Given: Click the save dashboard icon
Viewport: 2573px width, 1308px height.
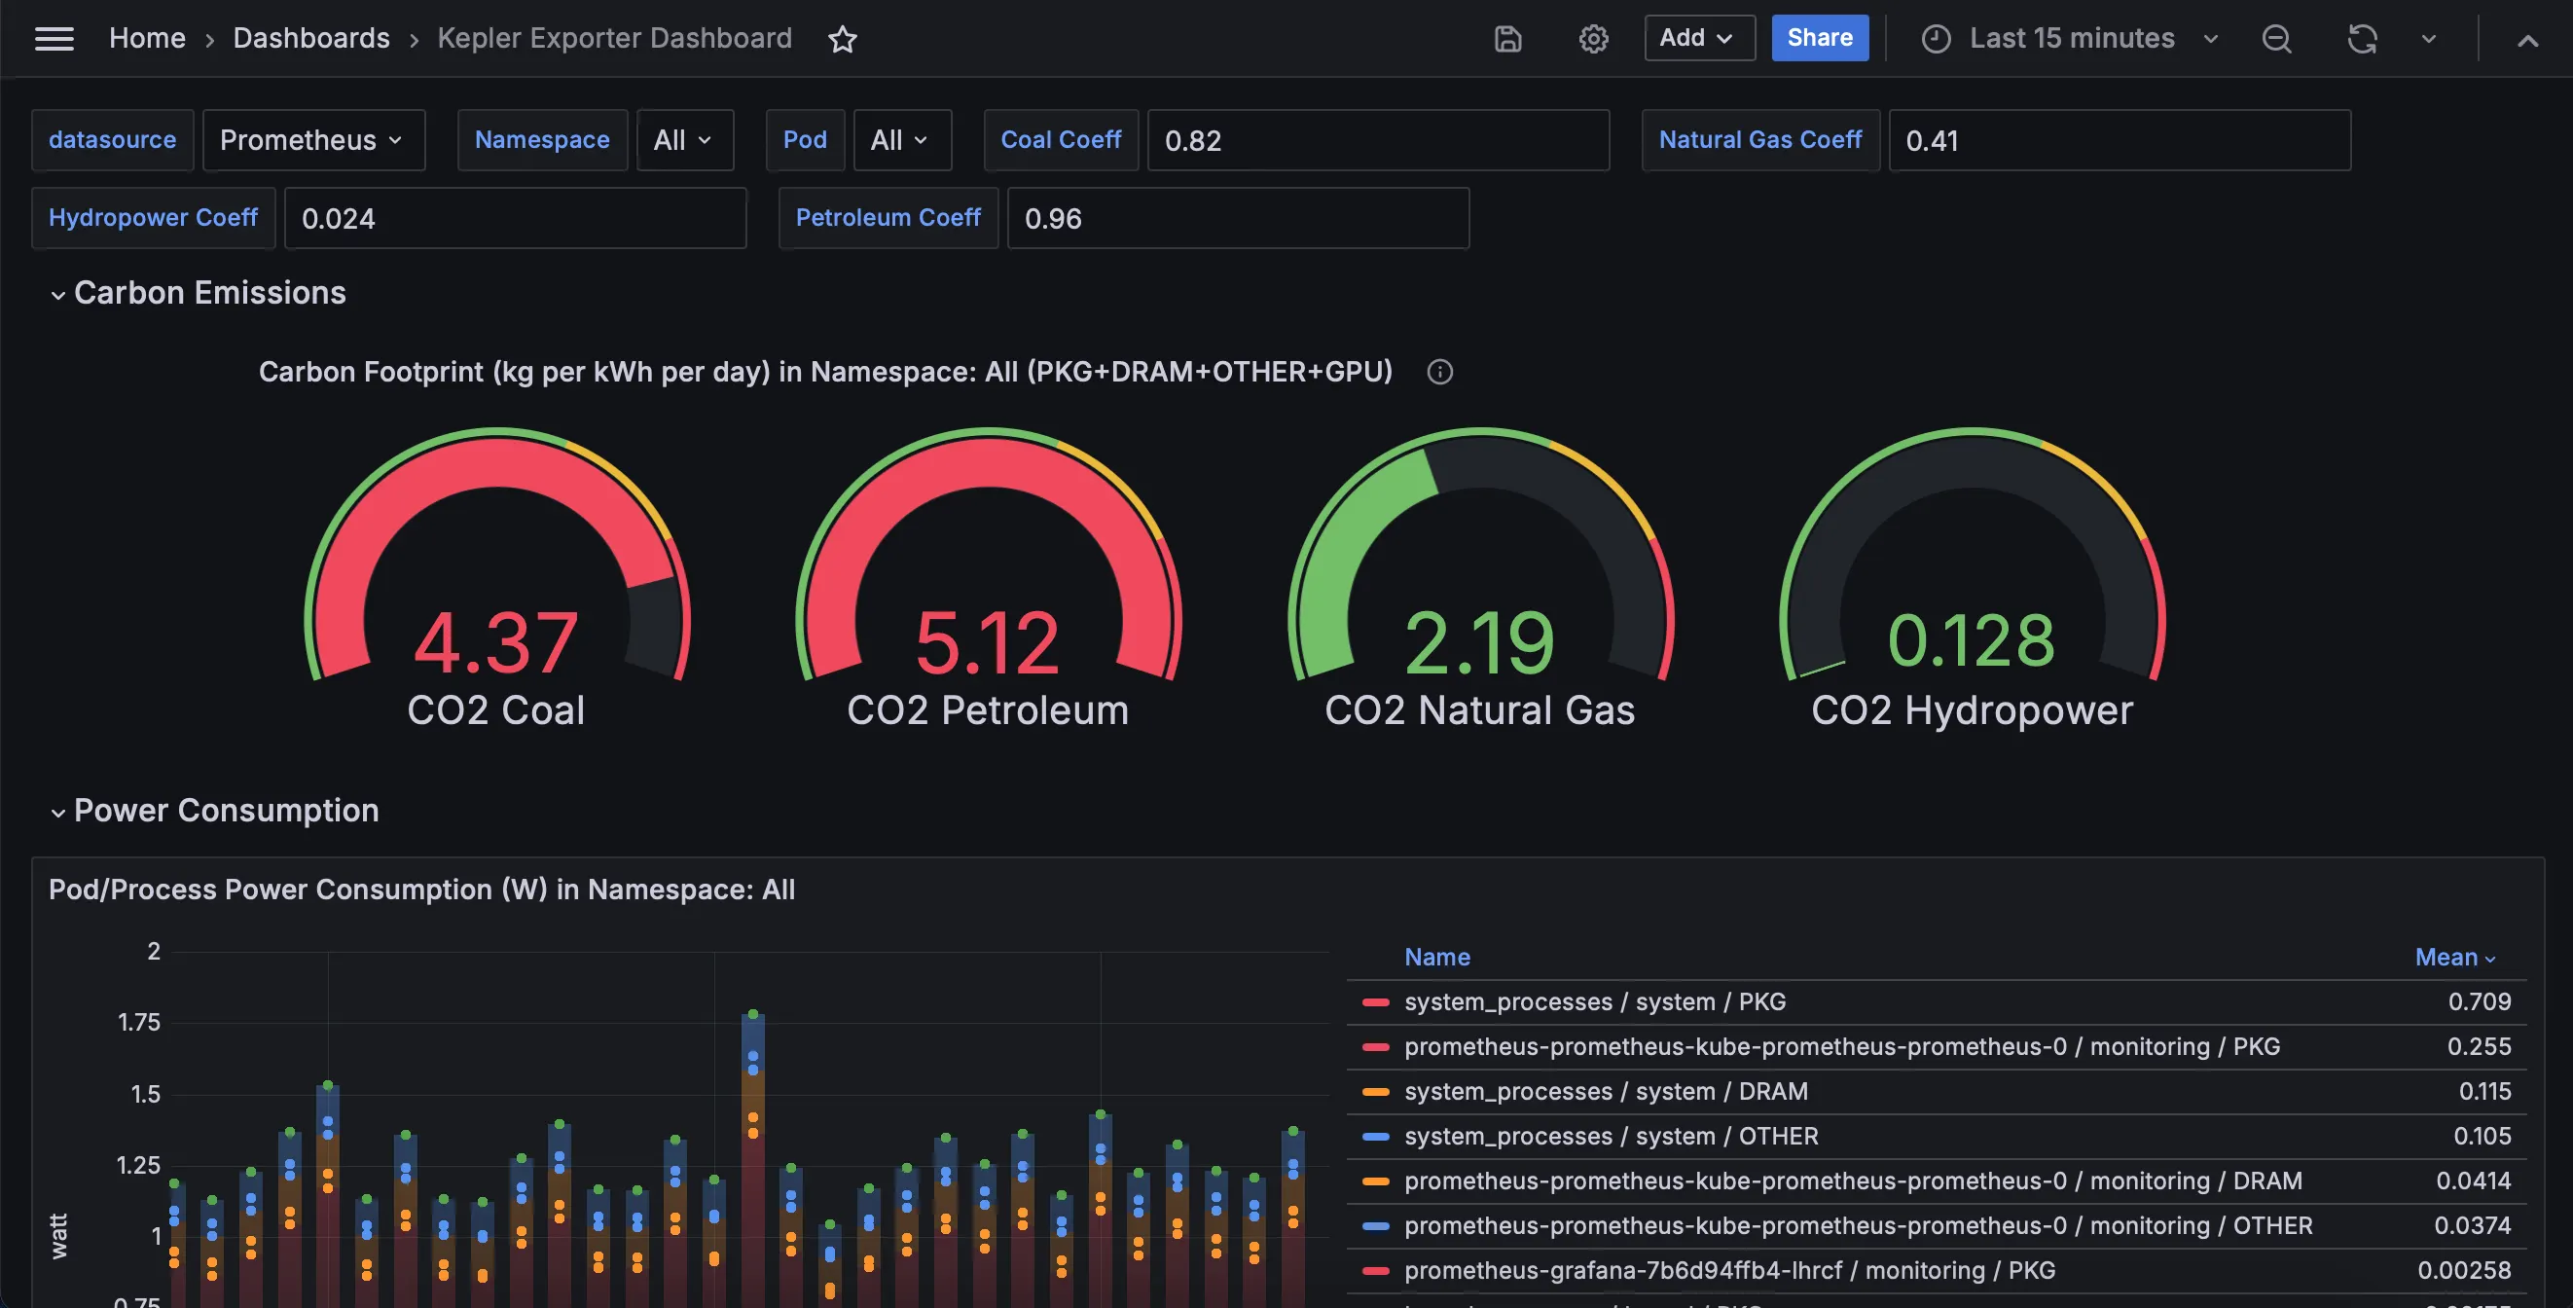Looking at the screenshot, I should [x=1507, y=39].
